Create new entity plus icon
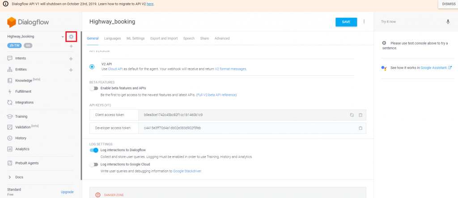This screenshot has width=458, height=198. (71, 70)
